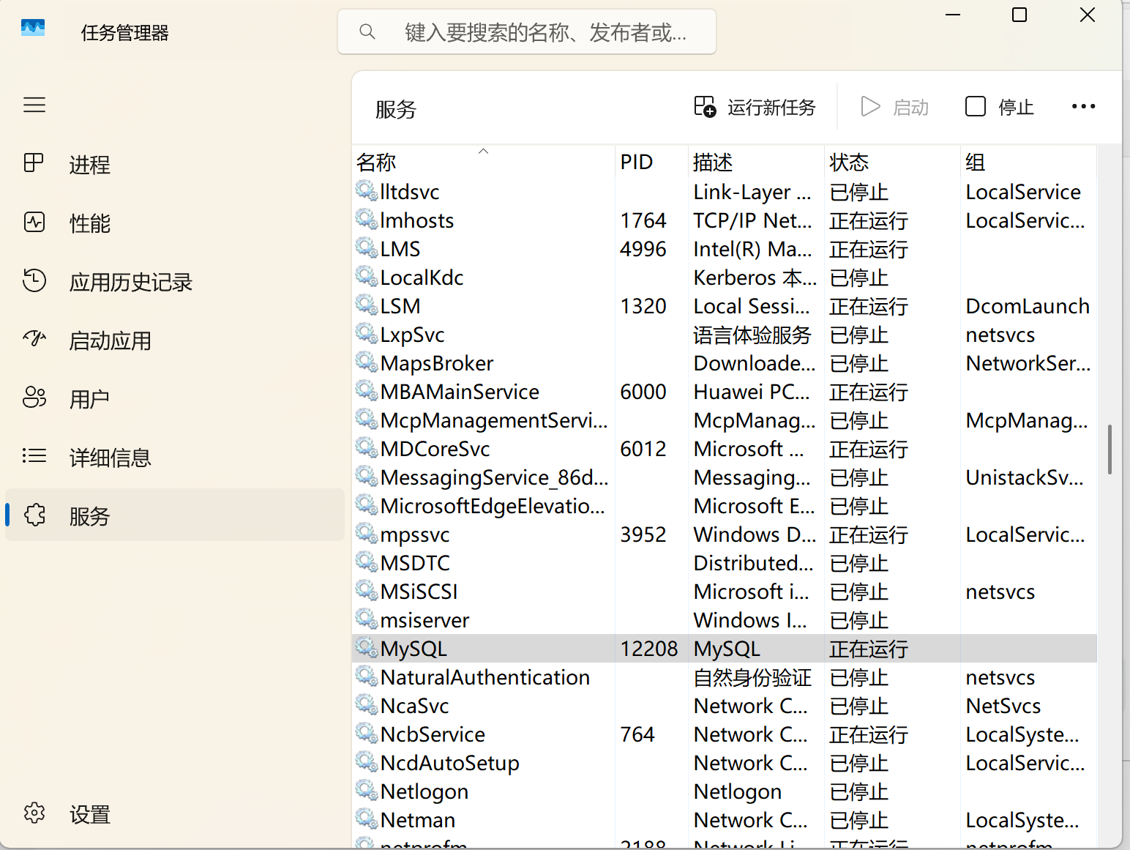Click the msiserver service icon
This screenshot has height=850, width=1130.
pyautogui.click(x=367, y=619)
